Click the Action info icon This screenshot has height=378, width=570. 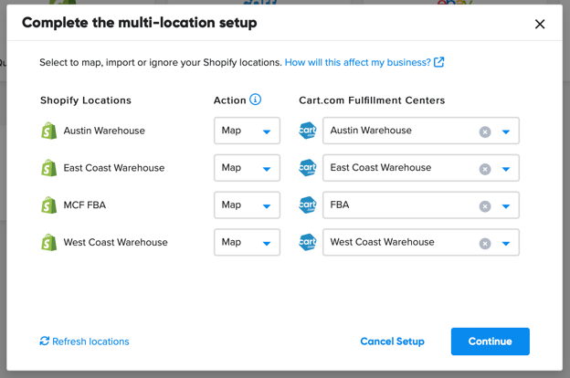coord(255,100)
